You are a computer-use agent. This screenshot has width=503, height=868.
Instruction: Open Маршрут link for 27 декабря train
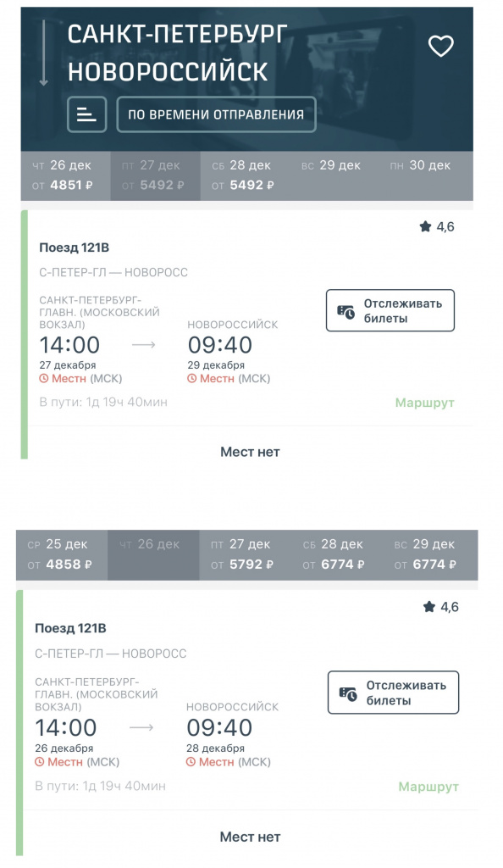424,403
